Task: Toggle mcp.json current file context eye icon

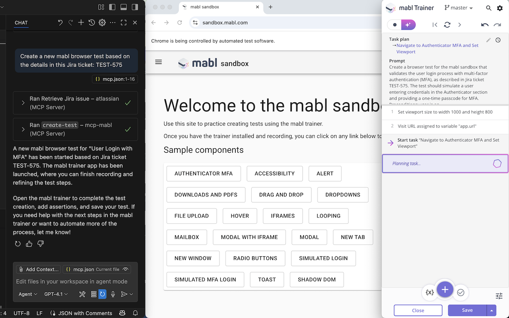Action: point(126,269)
